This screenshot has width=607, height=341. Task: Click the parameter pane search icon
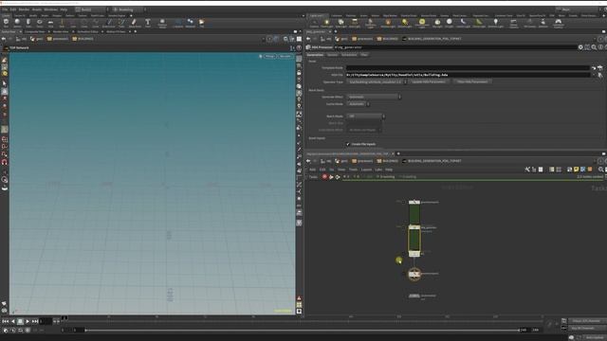[x=594, y=47]
